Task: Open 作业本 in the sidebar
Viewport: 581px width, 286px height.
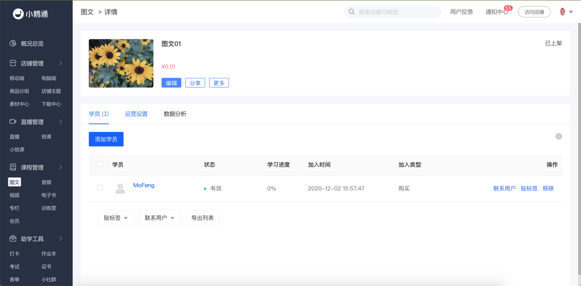Action: (49, 253)
